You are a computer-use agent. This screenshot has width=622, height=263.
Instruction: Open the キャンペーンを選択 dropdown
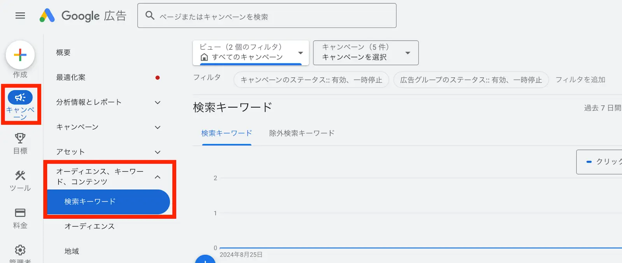[x=366, y=52]
